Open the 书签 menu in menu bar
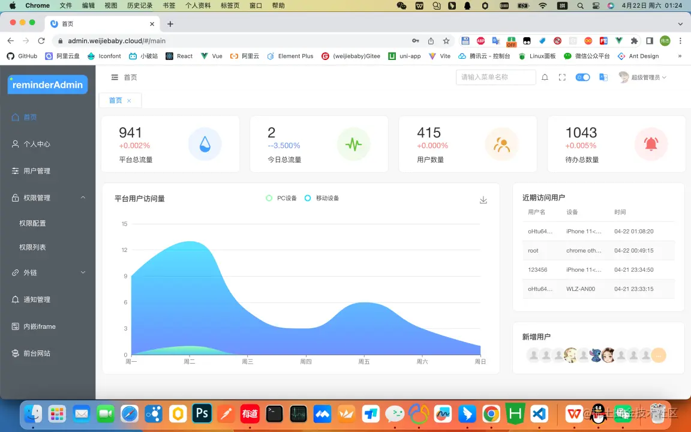 (x=169, y=5)
